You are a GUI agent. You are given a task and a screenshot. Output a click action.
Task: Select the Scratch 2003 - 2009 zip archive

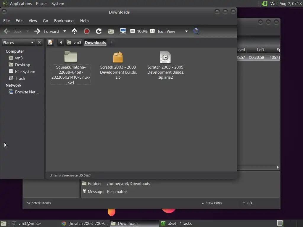[x=118, y=57]
